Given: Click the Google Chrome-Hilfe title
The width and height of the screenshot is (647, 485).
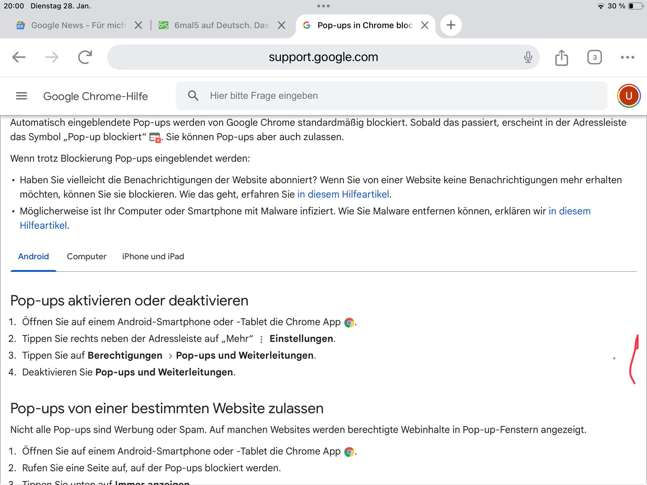Looking at the screenshot, I should coord(95,96).
